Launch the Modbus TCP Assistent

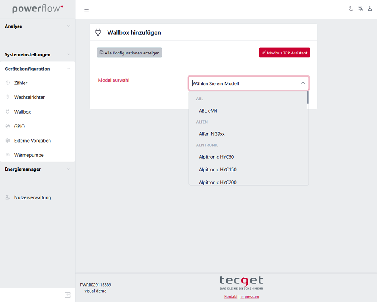click(284, 53)
